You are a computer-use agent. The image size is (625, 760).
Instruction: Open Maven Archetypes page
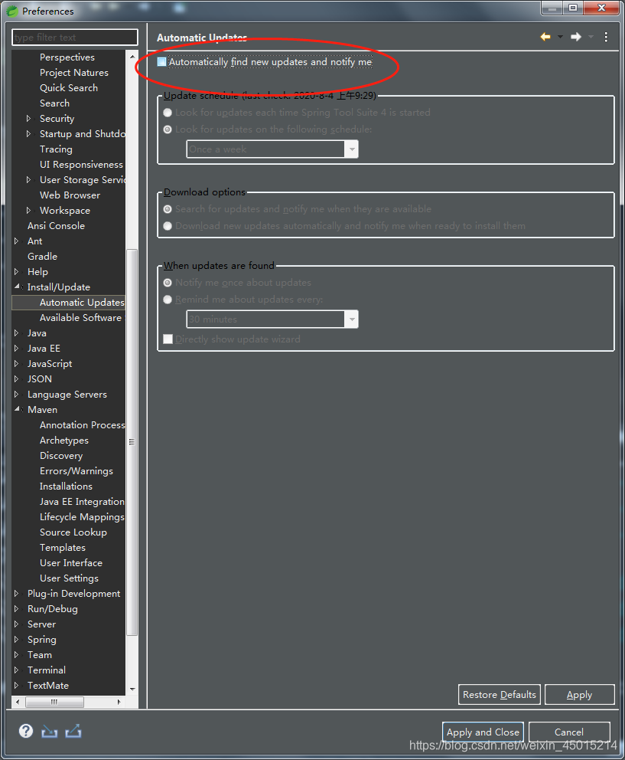pos(64,441)
